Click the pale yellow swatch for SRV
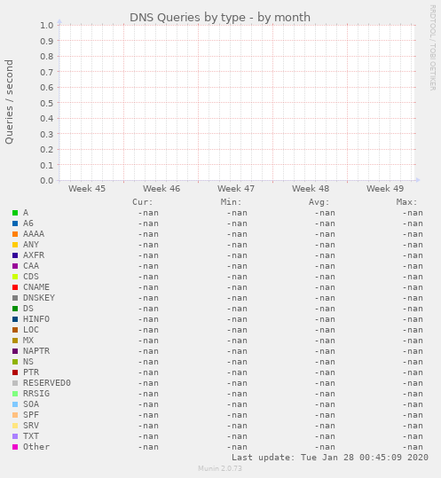The width and height of the screenshot is (441, 478). [15, 426]
